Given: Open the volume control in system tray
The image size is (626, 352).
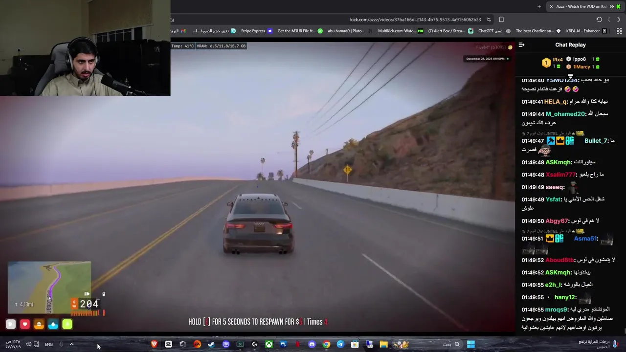Looking at the screenshot, I should coord(28,344).
